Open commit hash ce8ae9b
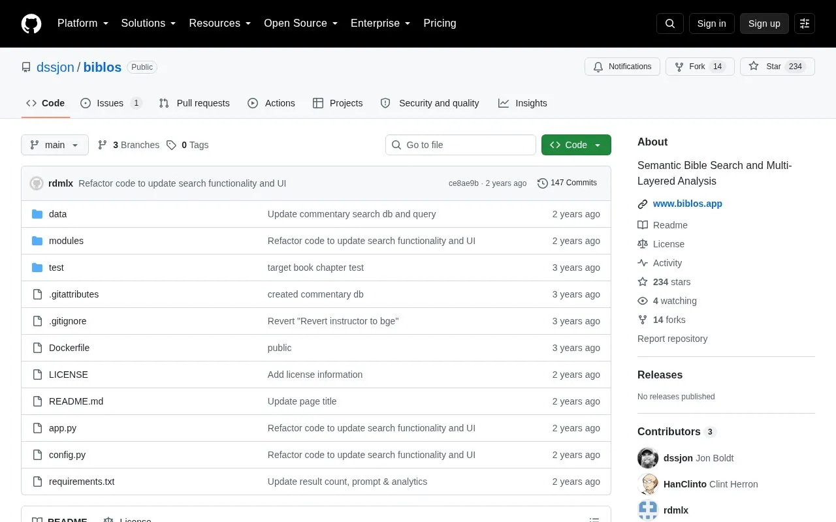This screenshot has height=522, width=836. click(464, 183)
